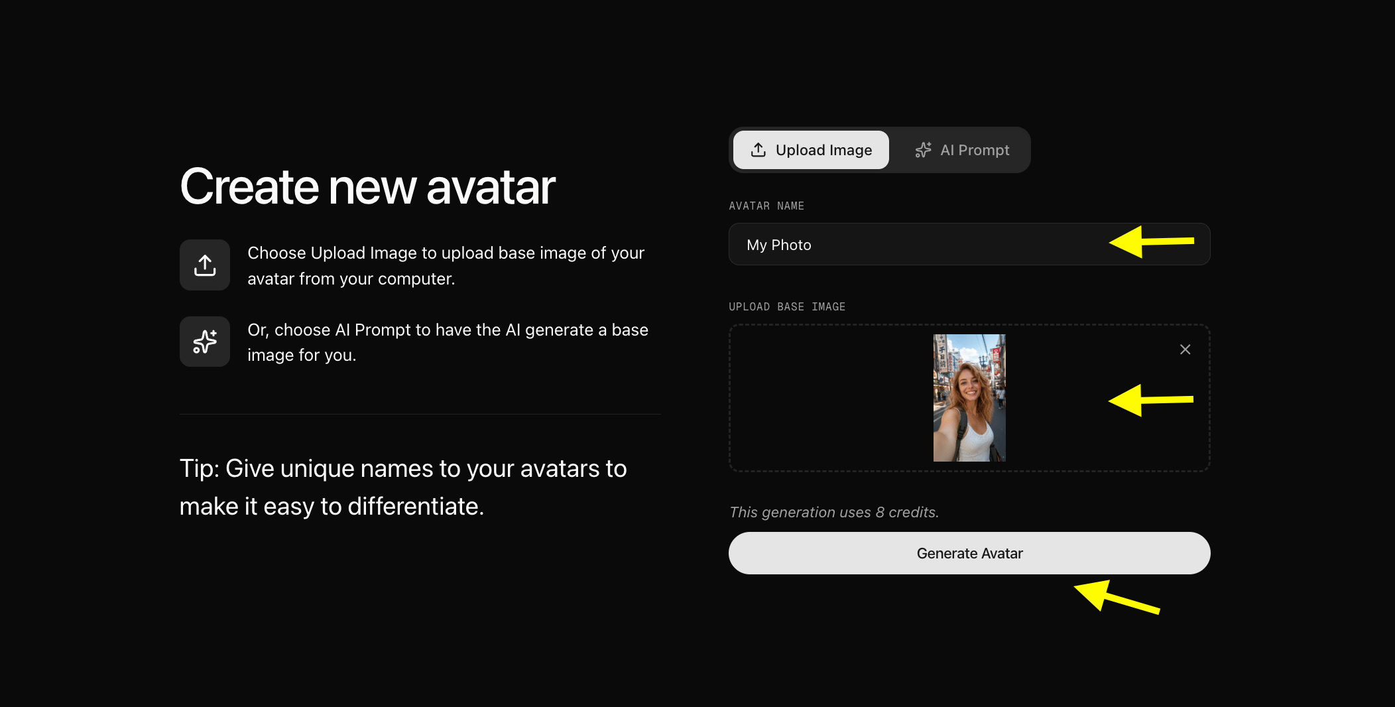The width and height of the screenshot is (1395, 707).
Task: Switch to the AI Prompt tab
Action: pos(962,150)
